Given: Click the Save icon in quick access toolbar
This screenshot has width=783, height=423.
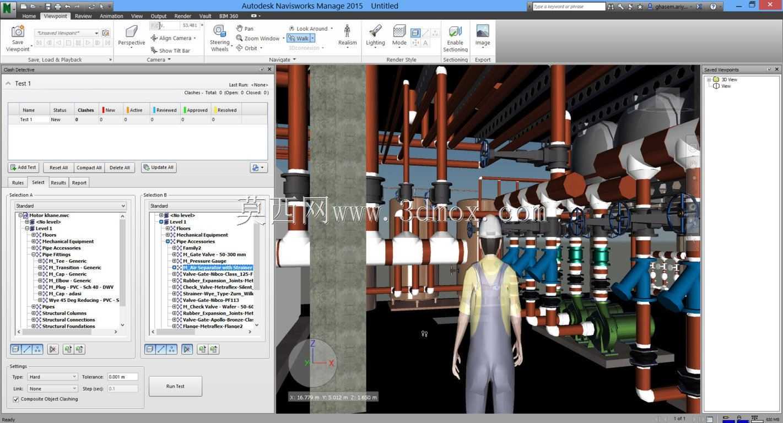Looking at the screenshot, I should [48, 7].
